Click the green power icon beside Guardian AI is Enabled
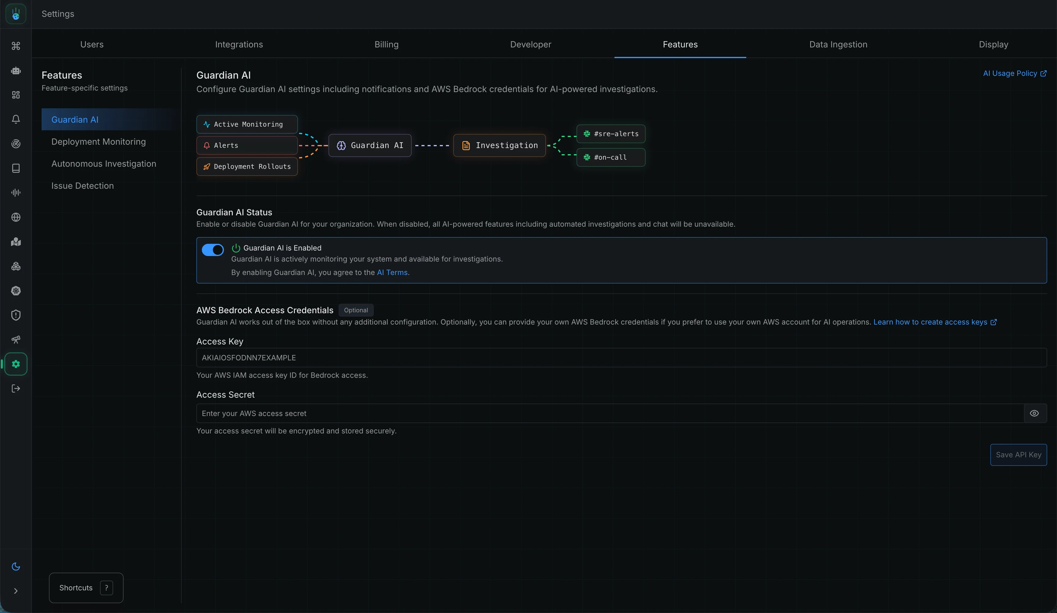The width and height of the screenshot is (1057, 613). click(236, 248)
